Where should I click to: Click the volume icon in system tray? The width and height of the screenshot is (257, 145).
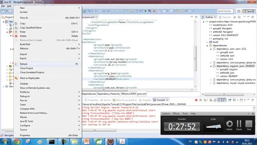click(228, 142)
